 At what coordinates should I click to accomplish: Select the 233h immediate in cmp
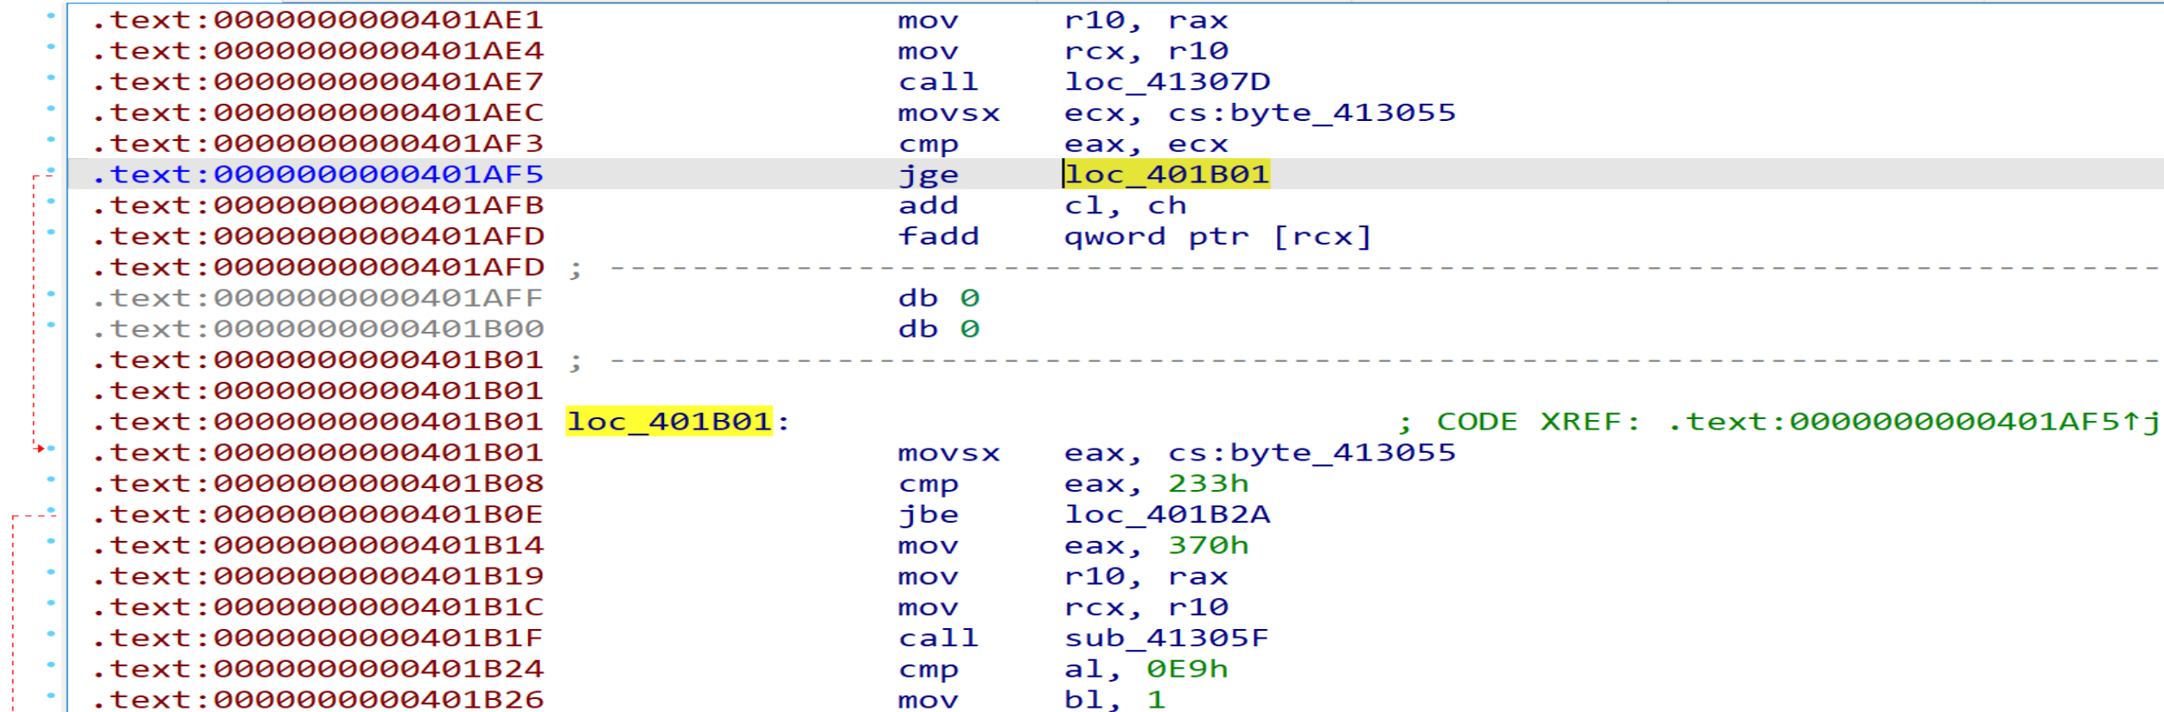(1208, 484)
